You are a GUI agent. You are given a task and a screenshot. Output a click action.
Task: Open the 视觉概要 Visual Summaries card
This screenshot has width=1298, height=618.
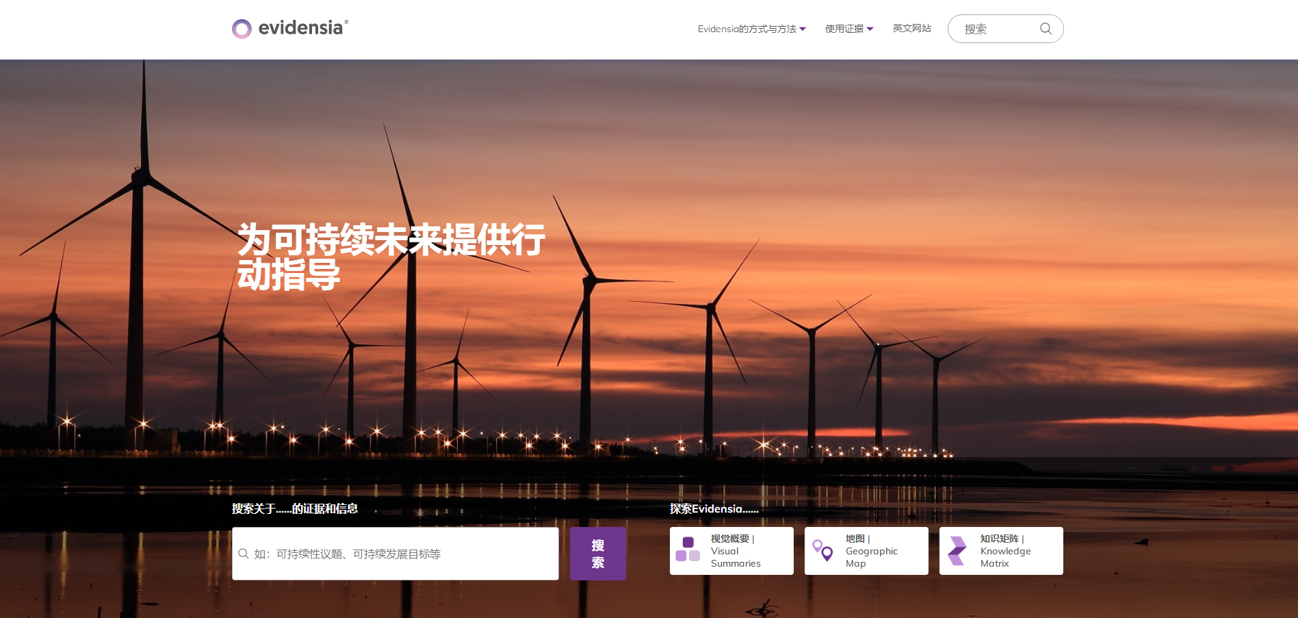pos(731,551)
